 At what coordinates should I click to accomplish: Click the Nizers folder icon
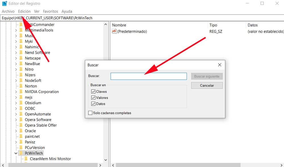coord(21,75)
